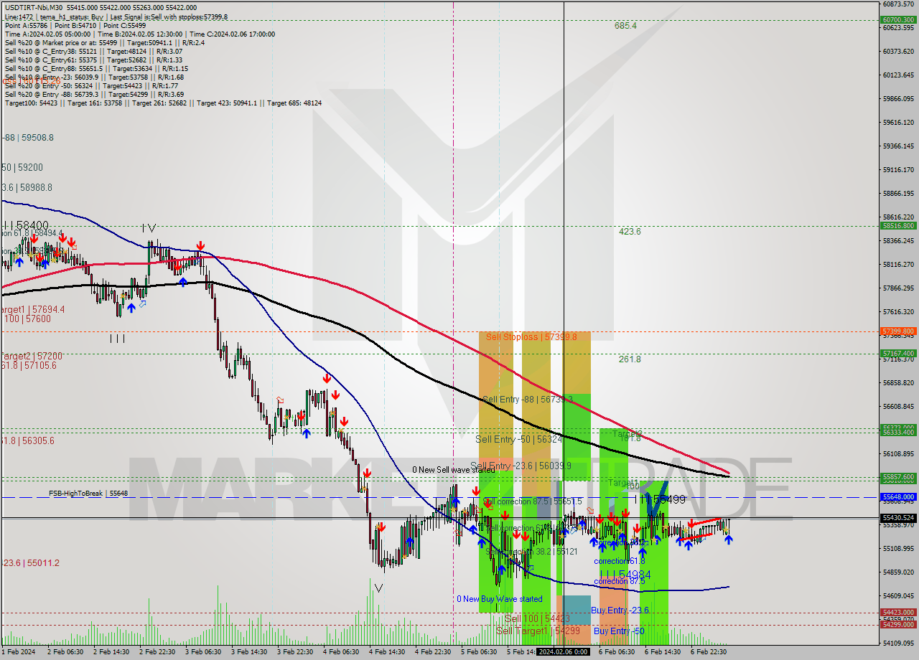
Task: Select the 'Sell %10 @ C_Entry88: 55651.5' row
Action: 96,68
